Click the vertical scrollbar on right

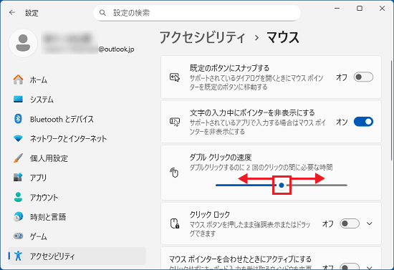391,110
